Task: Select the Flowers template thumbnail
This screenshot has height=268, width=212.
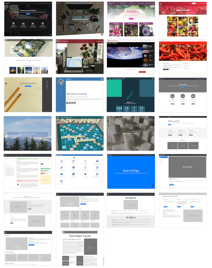Action: tap(131, 19)
